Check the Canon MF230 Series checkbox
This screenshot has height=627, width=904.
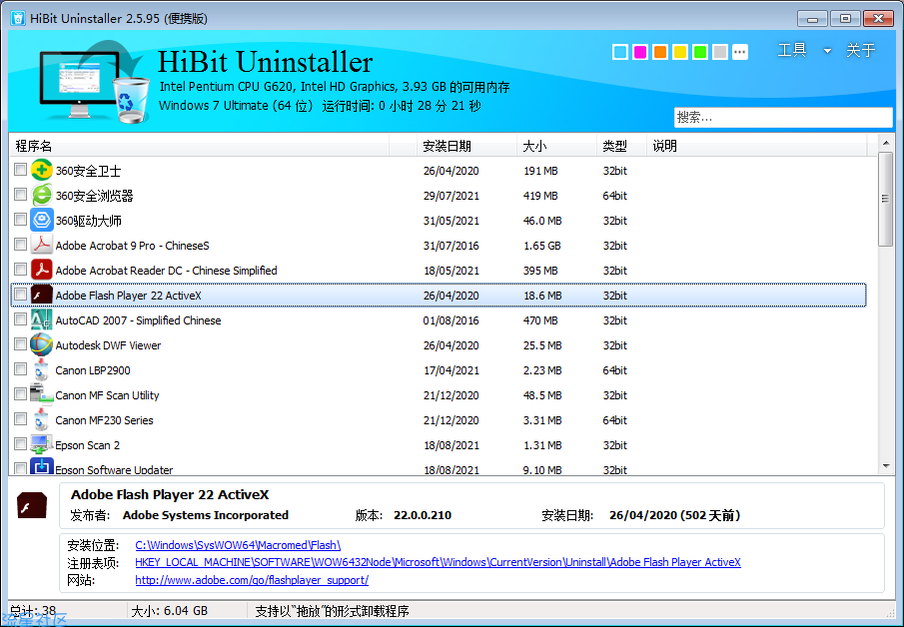(20, 419)
